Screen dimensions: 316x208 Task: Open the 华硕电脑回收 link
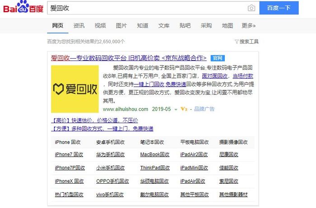(x=154, y=181)
